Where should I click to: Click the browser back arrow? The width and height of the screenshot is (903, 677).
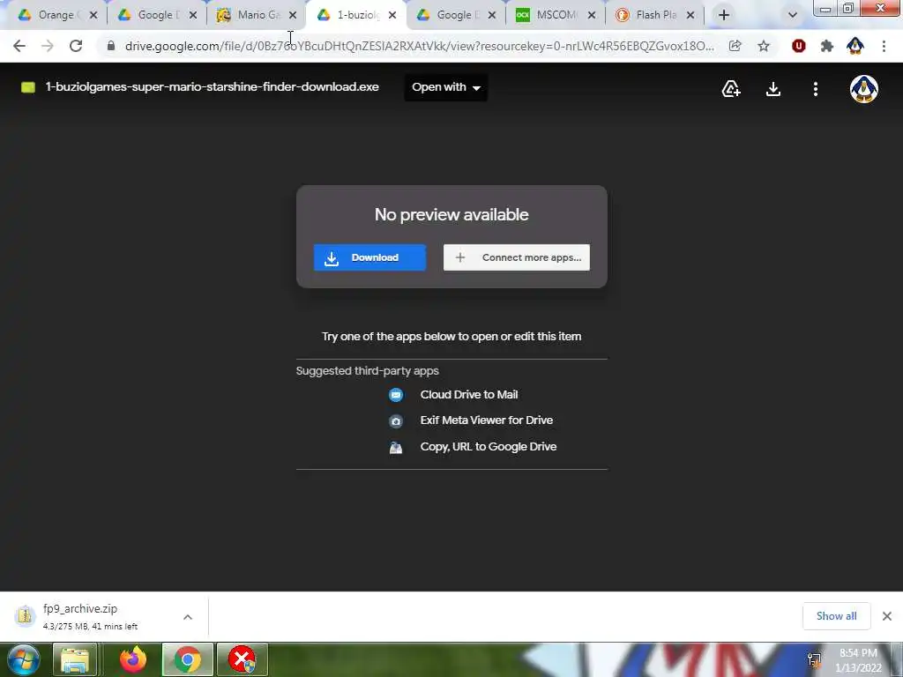tap(19, 46)
